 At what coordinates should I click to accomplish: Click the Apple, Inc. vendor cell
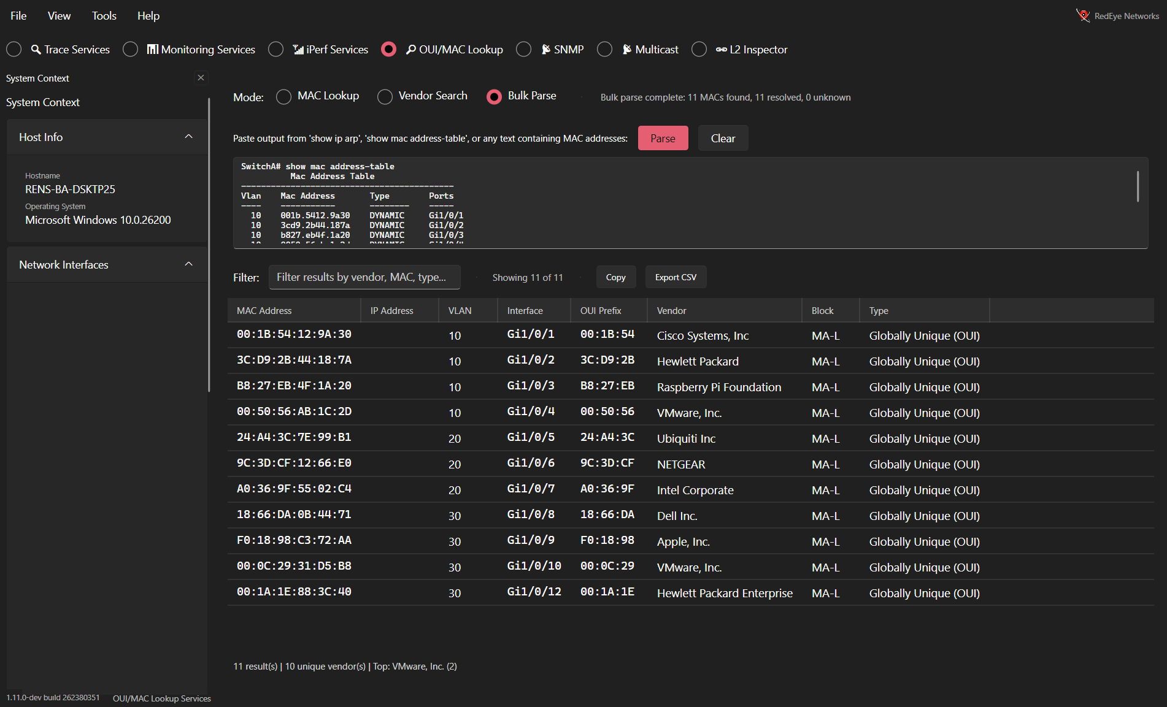pos(683,541)
